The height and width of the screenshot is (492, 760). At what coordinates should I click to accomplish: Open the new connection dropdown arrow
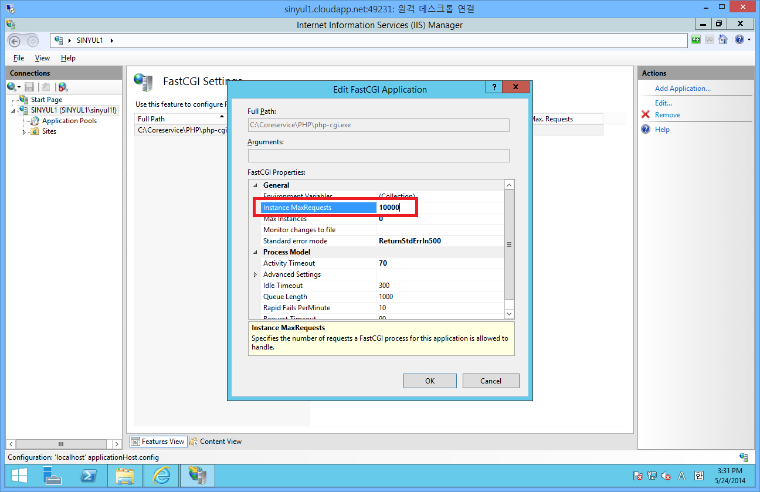pyautogui.click(x=19, y=87)
